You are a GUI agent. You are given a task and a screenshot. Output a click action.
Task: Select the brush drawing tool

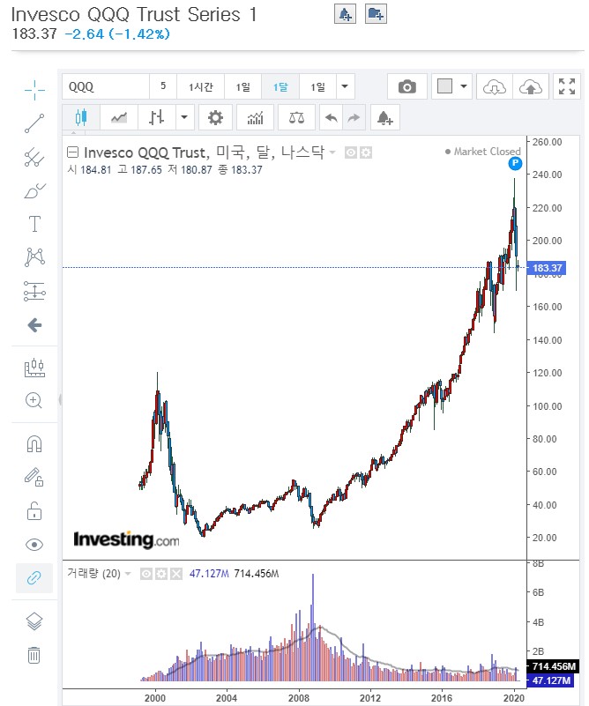click(x=34, y=191)
